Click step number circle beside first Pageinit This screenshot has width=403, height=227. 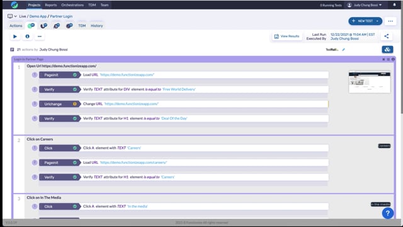[35, 74]
